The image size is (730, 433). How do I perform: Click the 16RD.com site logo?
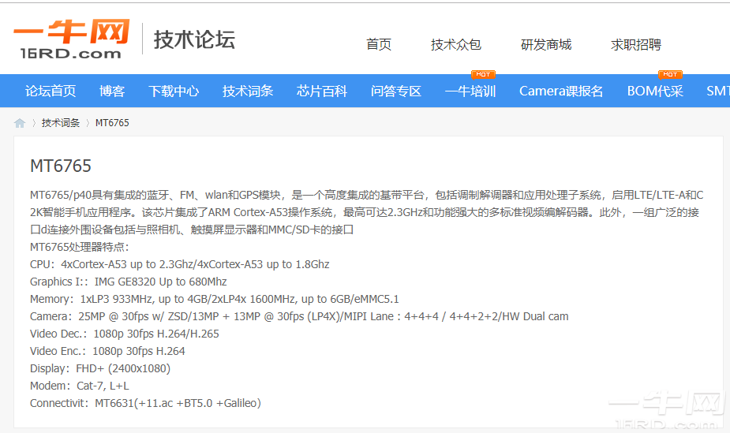(71, 39)
